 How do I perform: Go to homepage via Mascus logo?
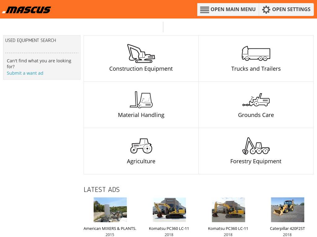point(27,10)
